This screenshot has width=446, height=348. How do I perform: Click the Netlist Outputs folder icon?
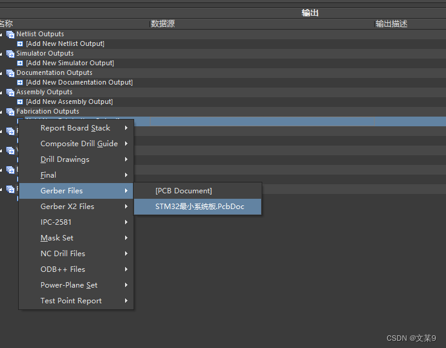point(10,34)
